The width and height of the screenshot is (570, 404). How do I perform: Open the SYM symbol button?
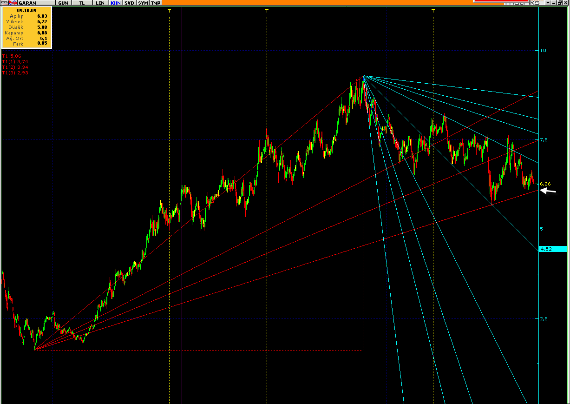tap(143, 3)
